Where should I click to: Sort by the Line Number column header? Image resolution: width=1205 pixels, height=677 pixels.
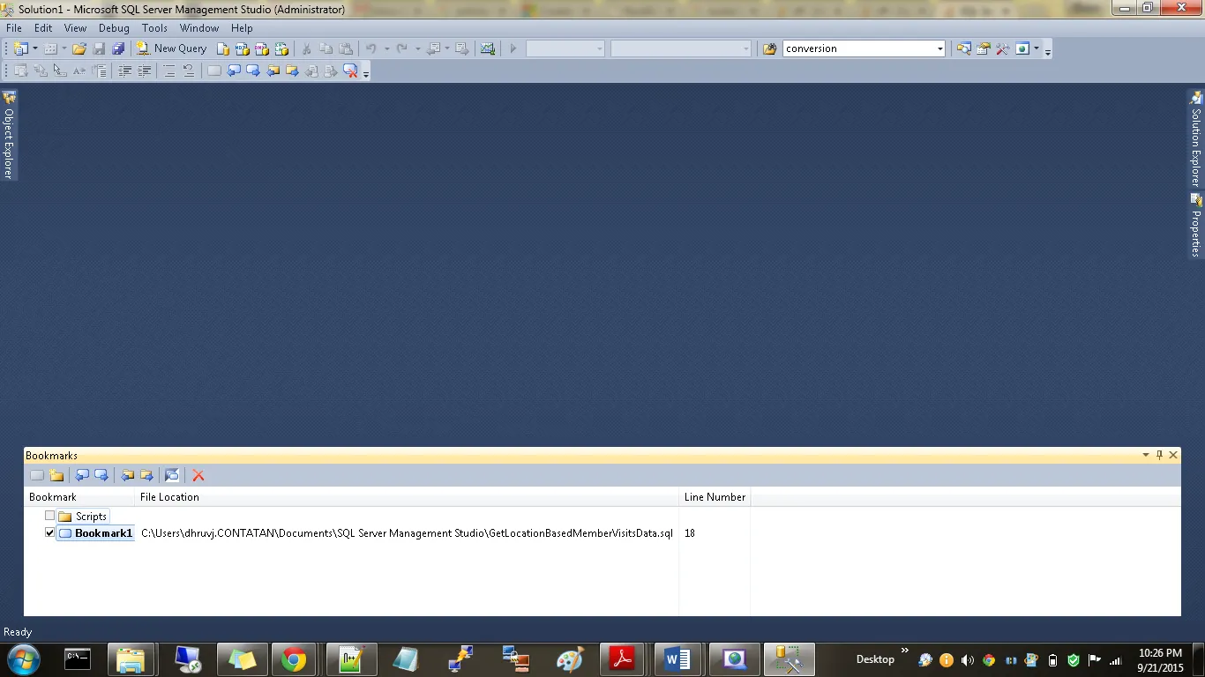tap(715, 497)
